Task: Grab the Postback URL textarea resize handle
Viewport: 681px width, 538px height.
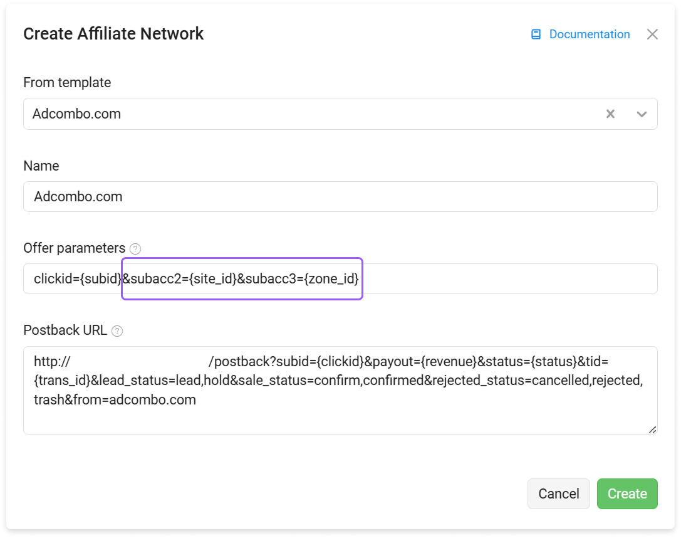Action: pyautogui.click(x=652, y=430)
